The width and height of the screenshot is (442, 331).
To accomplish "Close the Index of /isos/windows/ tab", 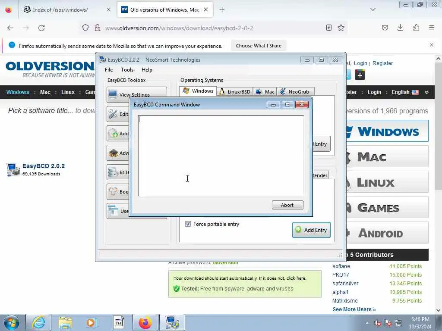I will (x=109, y=10).
